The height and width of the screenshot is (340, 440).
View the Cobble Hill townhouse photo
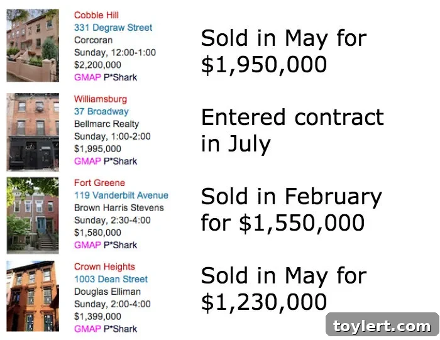click(32, 45)
